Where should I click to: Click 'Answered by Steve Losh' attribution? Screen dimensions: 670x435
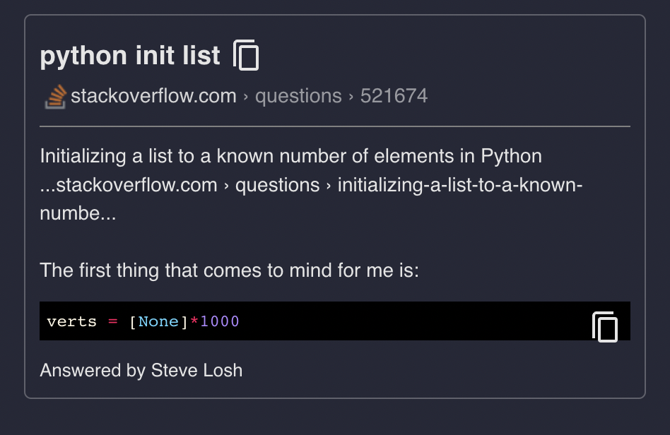point(141,370)
